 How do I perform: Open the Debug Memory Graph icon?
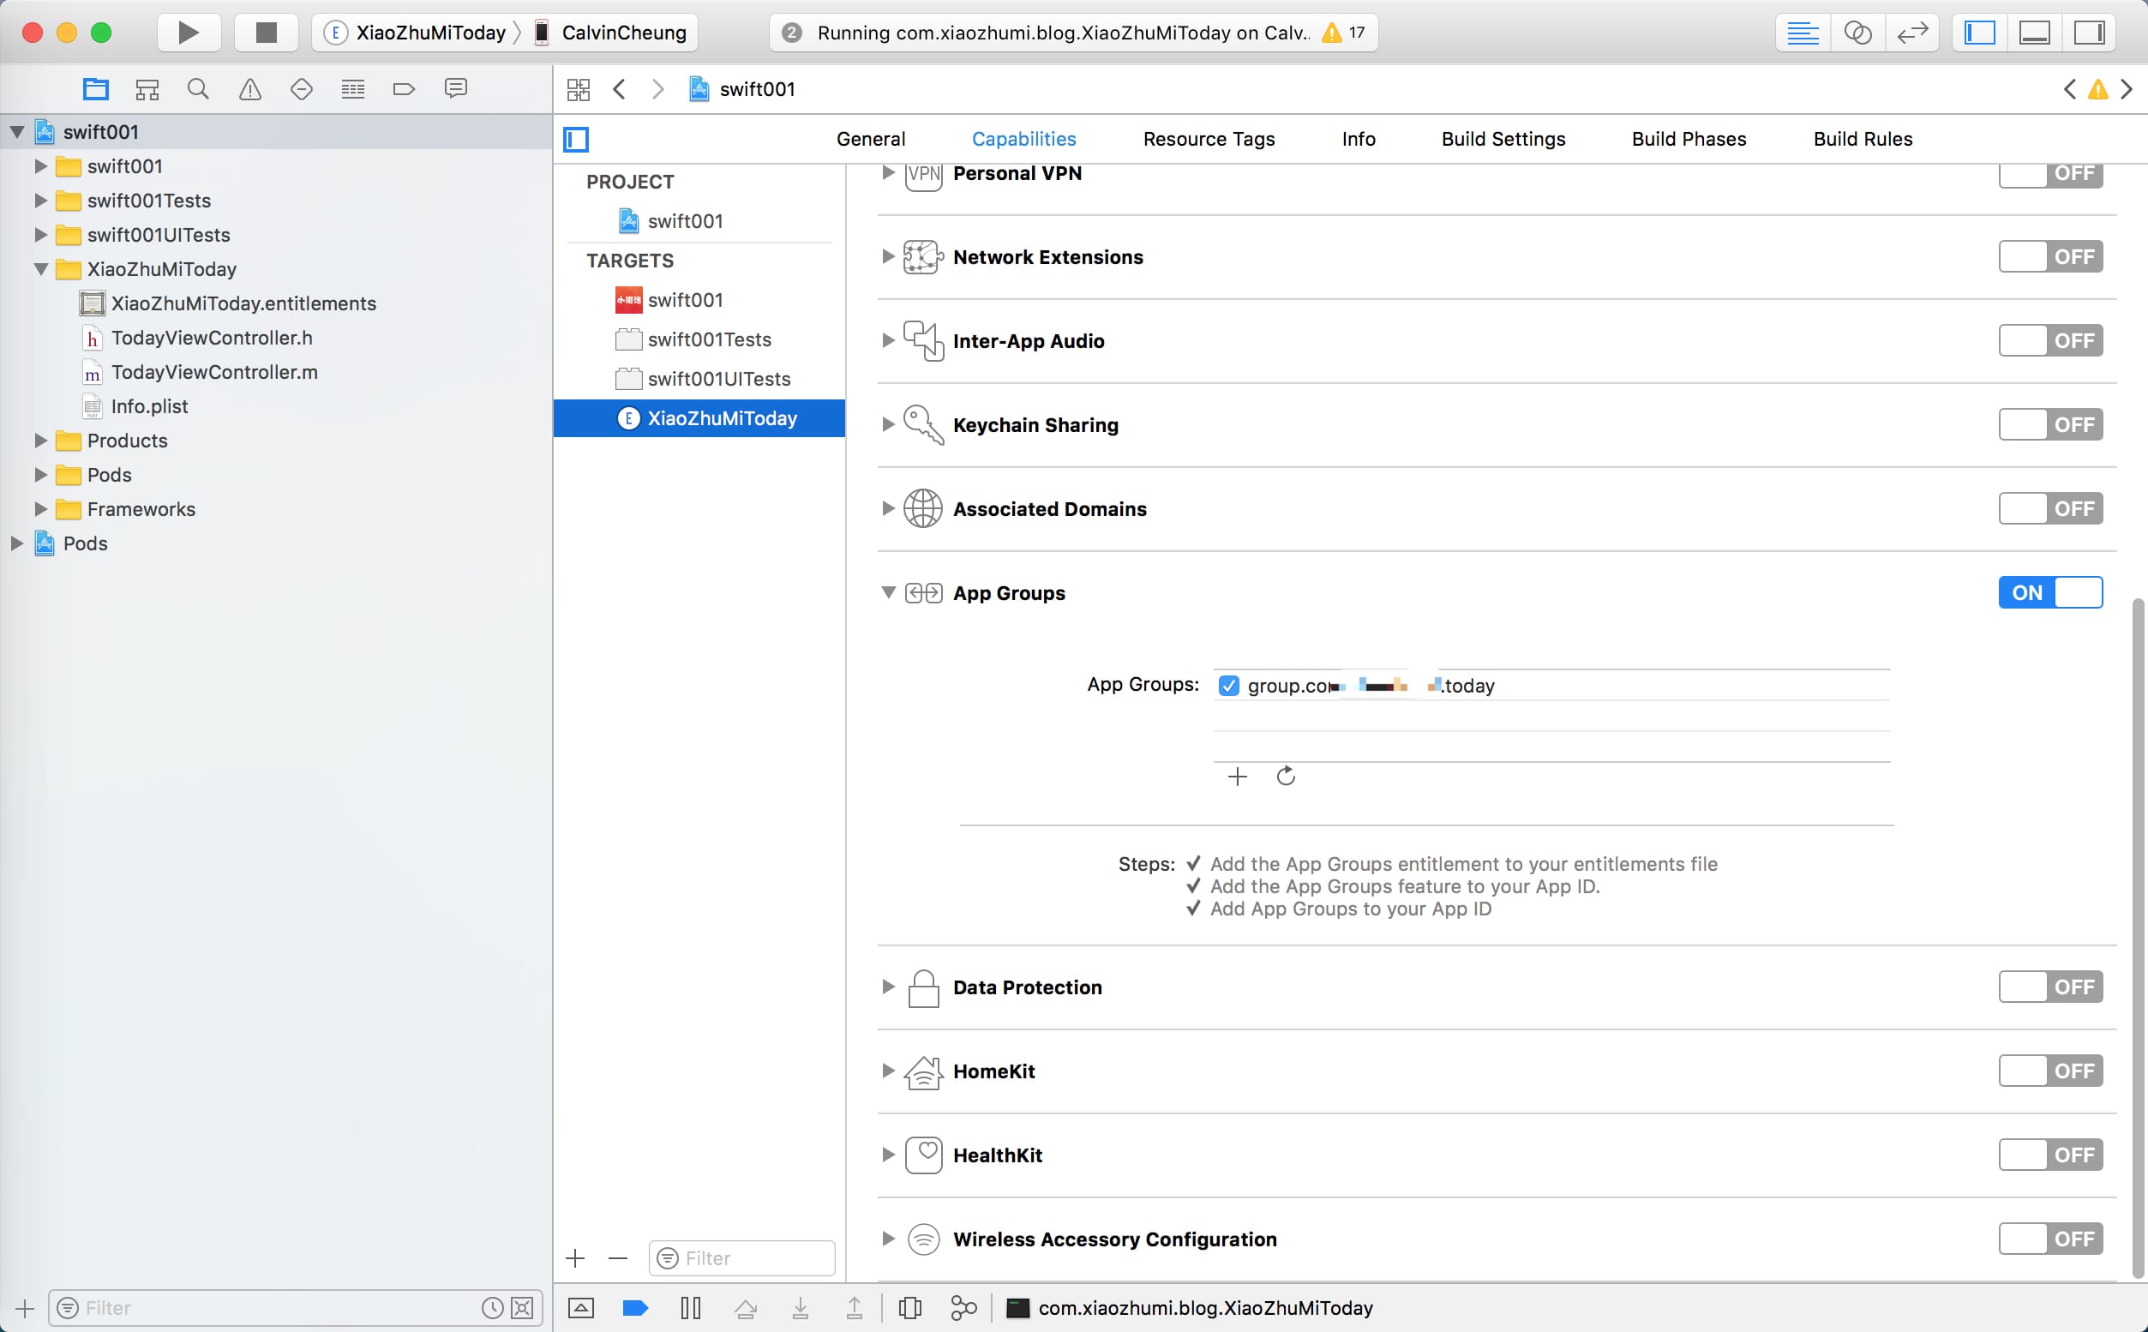point(963,1308)
